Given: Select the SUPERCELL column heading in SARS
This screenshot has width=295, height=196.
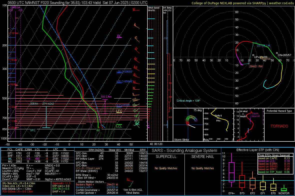Looking at the screenshot, I should pos(166,157).
